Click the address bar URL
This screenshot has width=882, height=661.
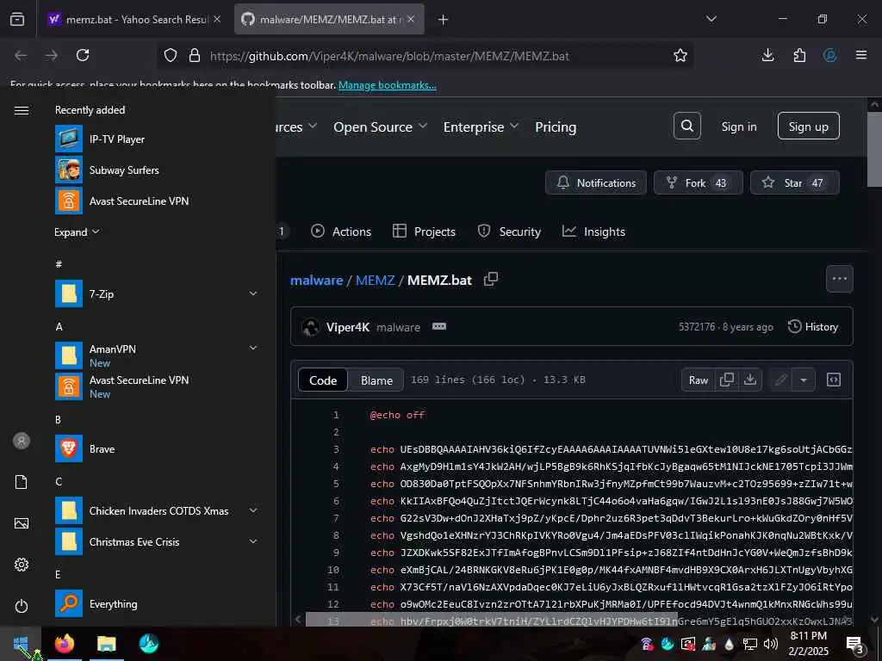(x=389, y=56)
